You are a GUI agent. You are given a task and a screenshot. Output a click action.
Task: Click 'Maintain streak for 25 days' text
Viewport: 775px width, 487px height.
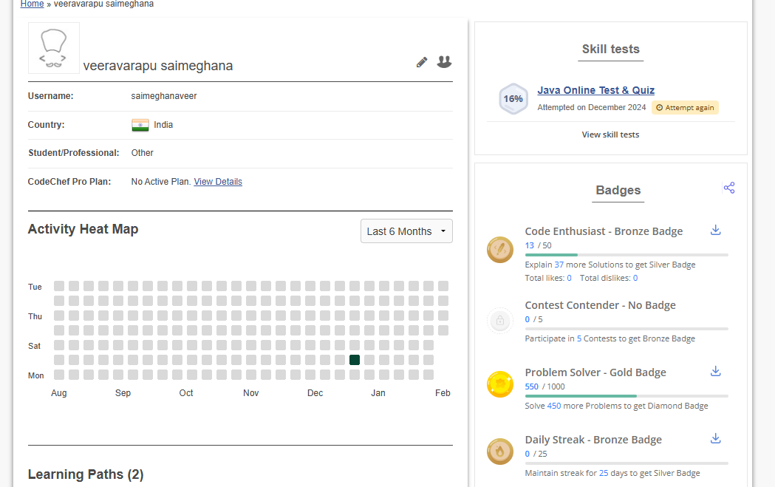pos(612,473)
